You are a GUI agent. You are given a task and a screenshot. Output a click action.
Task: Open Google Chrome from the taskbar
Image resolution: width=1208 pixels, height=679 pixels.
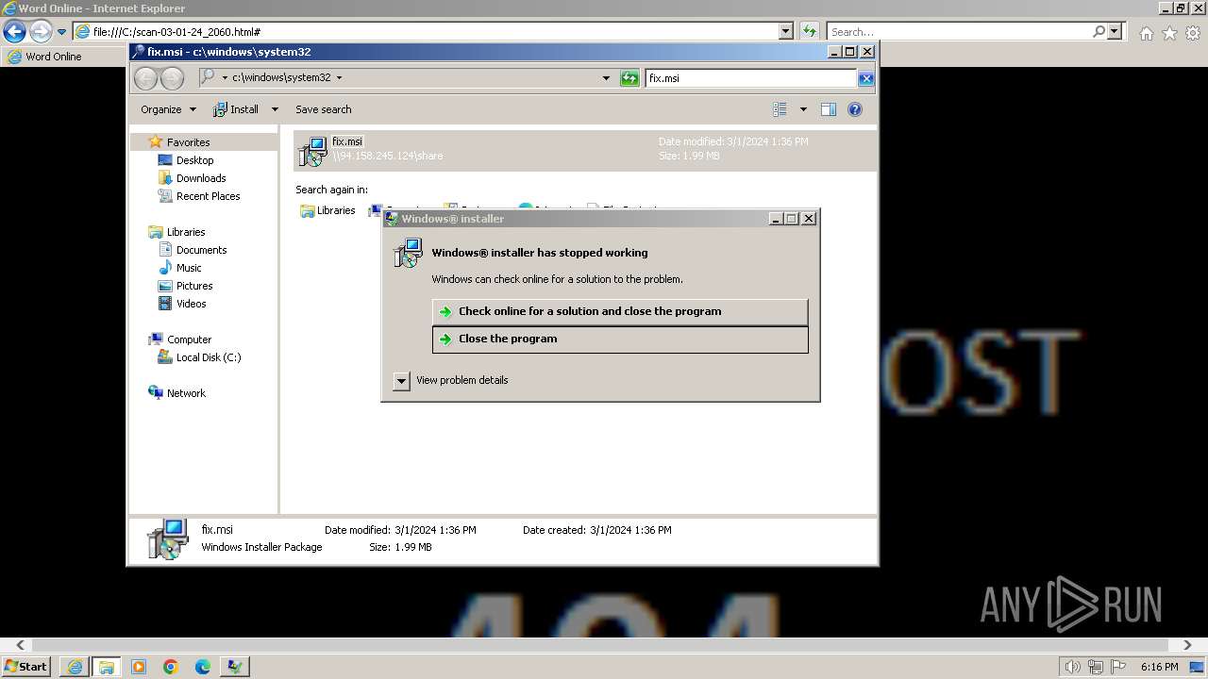[x=171, y=667]
